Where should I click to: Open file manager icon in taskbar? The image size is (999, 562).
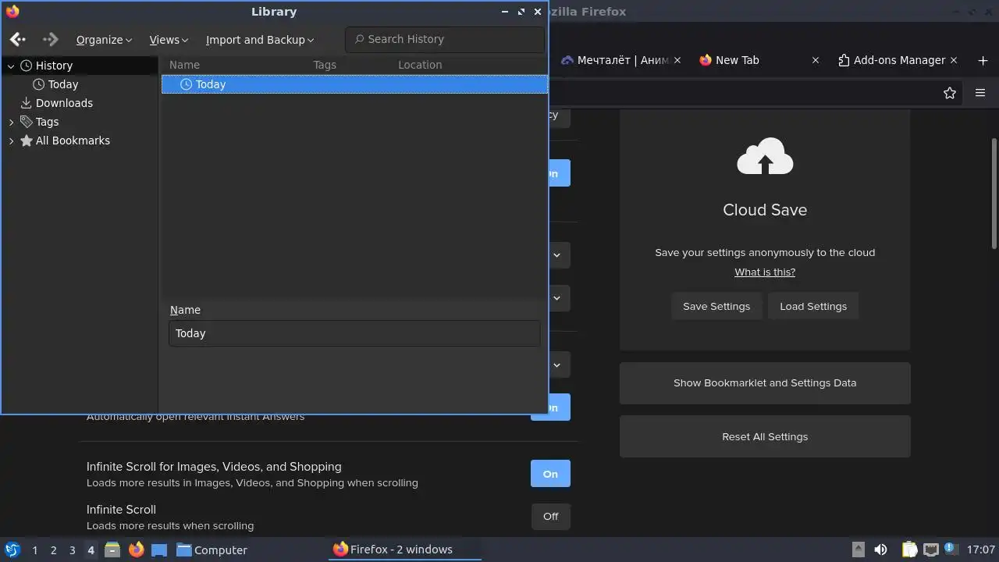coord(112,550)
